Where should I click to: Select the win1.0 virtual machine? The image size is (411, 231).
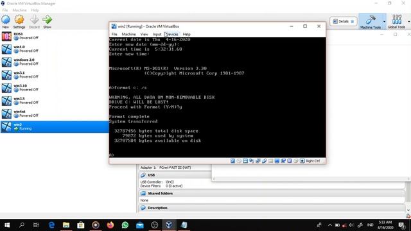[54, 49]
